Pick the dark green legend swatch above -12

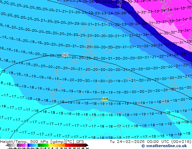39,145
